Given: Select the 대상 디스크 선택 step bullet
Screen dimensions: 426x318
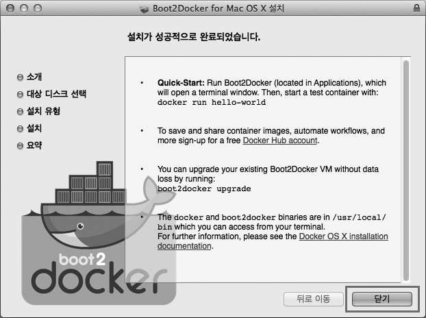Looking at the screenshot, I should pos(20,95).
